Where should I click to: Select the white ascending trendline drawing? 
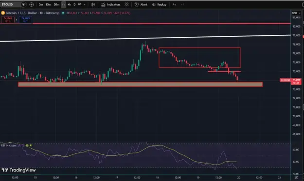click(145, 38)
